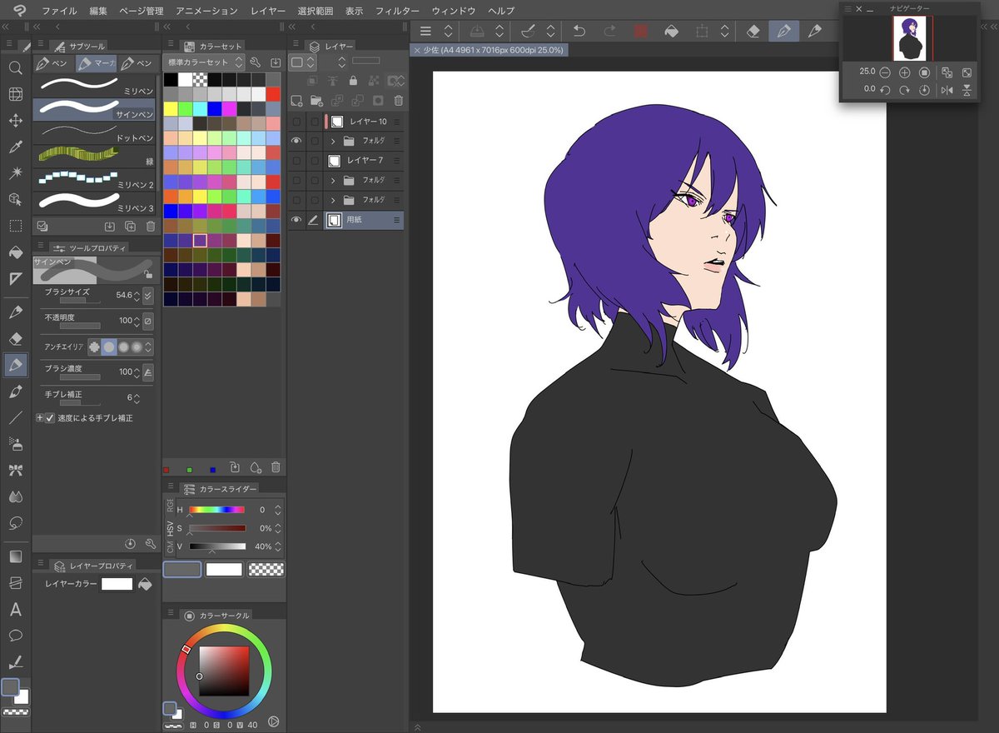The image size is (999, 733).
Task: Select the Blend droplets tool
Action: coord(15,496)
